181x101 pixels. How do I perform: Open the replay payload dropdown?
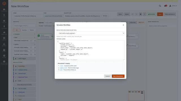(x=90, y=33)
